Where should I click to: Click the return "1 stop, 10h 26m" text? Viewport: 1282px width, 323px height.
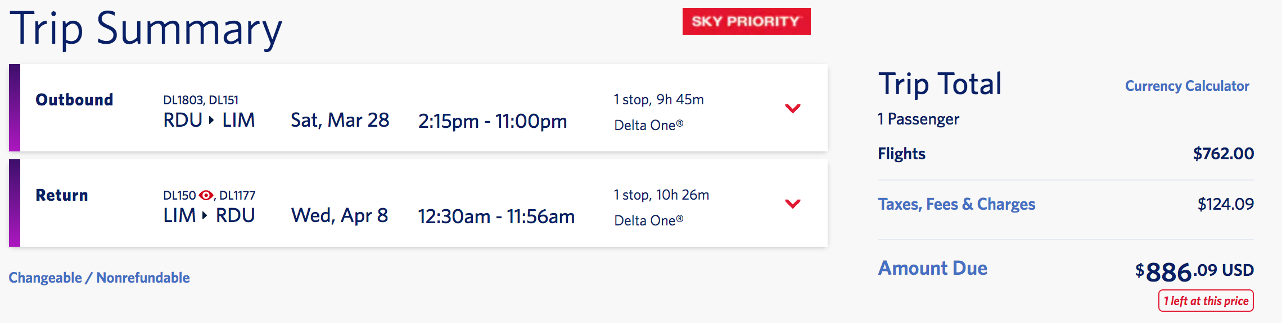pos(661,195)
